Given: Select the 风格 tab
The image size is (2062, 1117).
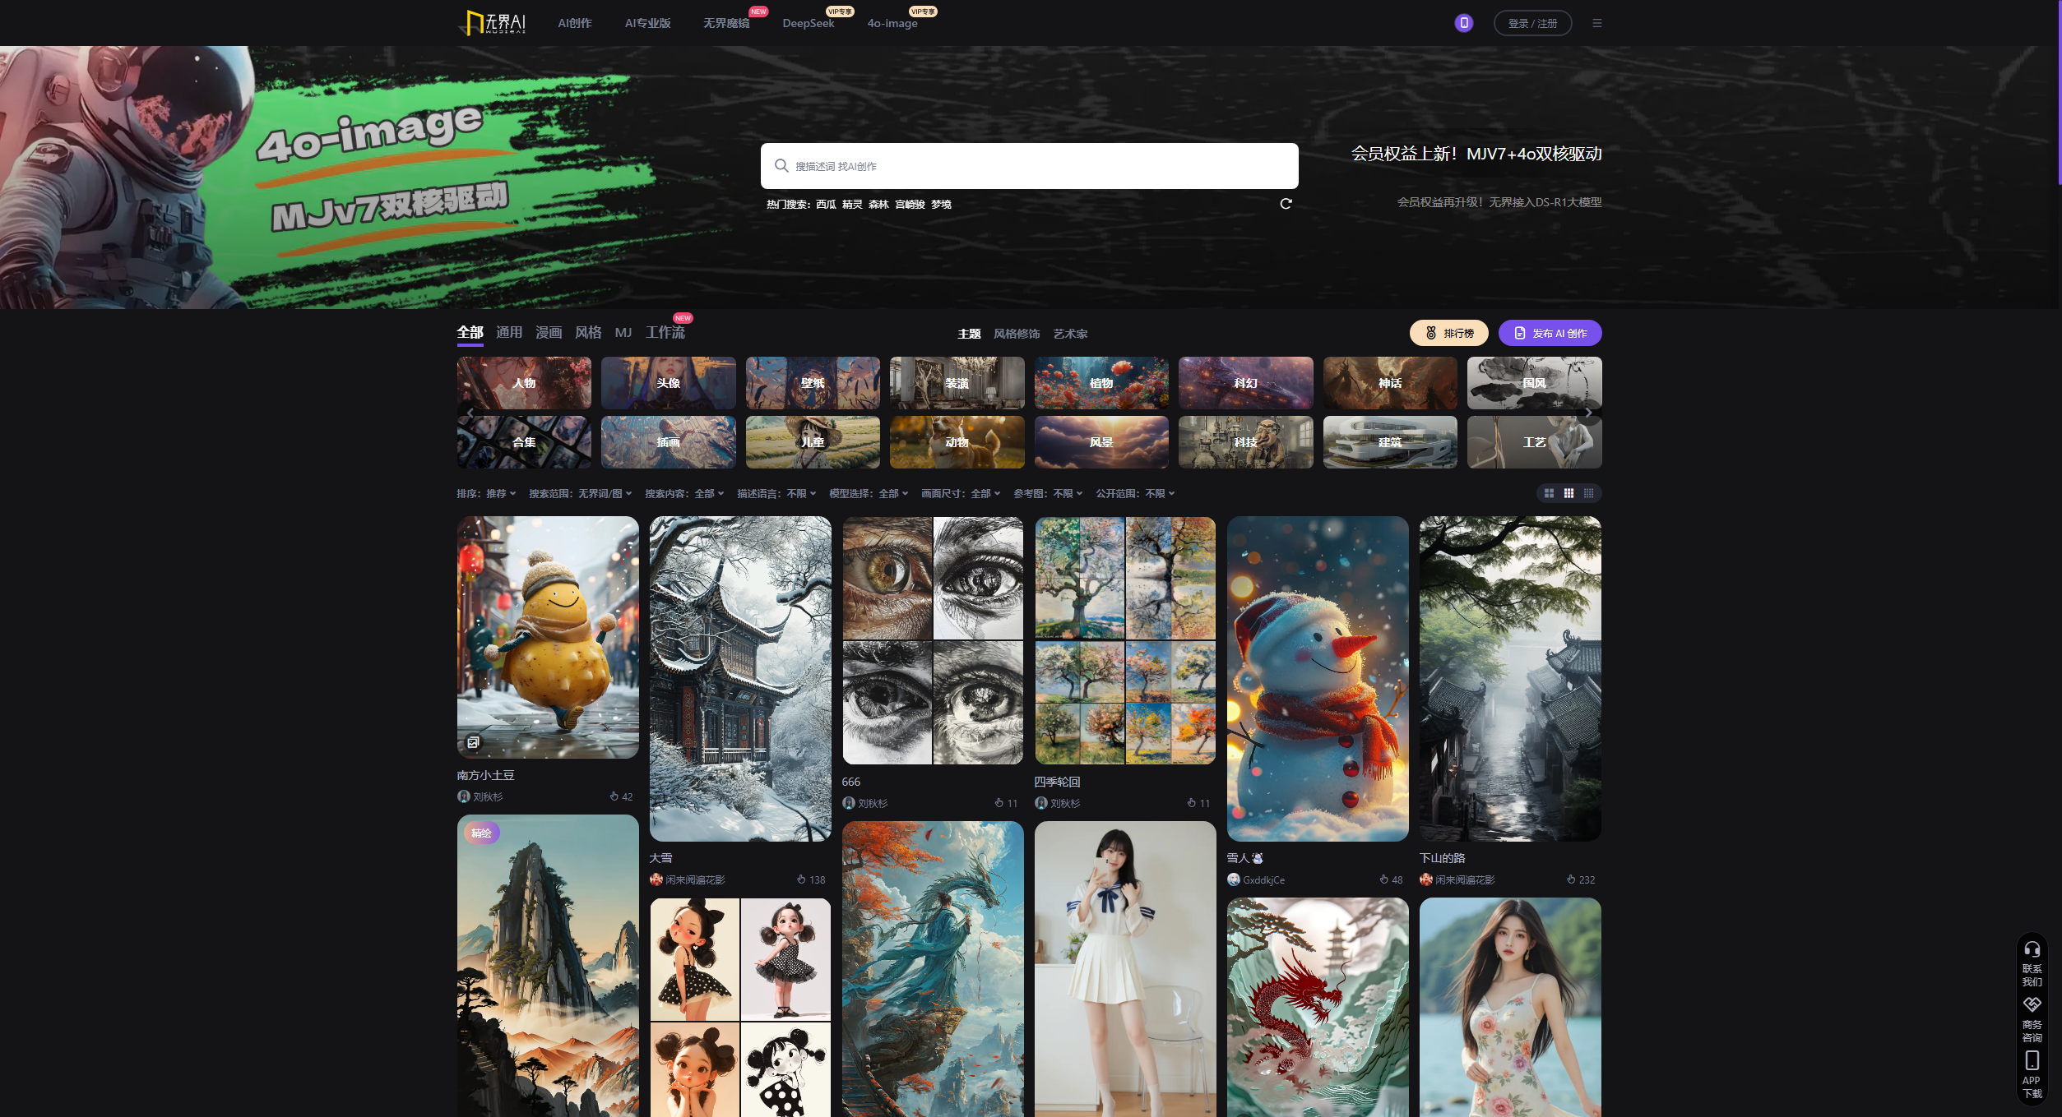Looking at the screenshot, I should pos(588,332).
